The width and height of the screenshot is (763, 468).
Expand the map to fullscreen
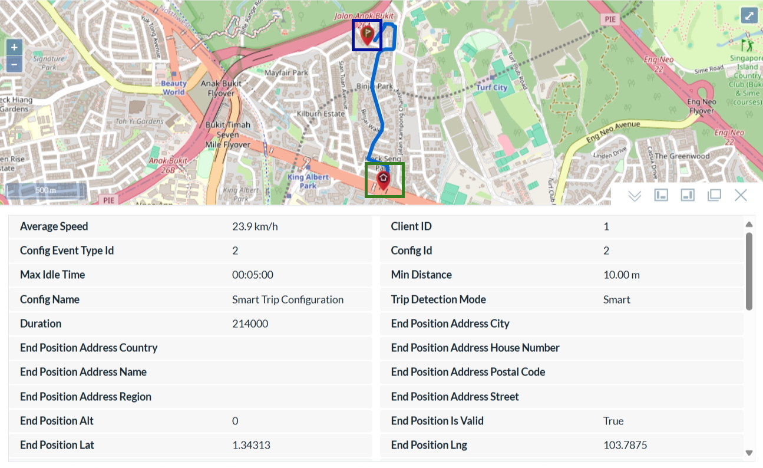point(749,15)
